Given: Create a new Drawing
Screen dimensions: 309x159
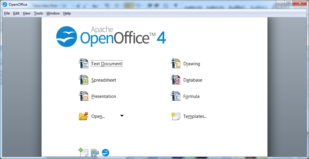Looking at the screenshot, I should [191, 64].
